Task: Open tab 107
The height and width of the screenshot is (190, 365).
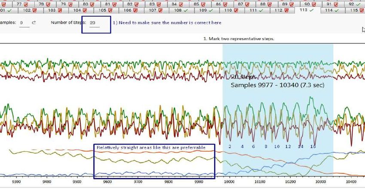Action: click(x=152, y=10)
